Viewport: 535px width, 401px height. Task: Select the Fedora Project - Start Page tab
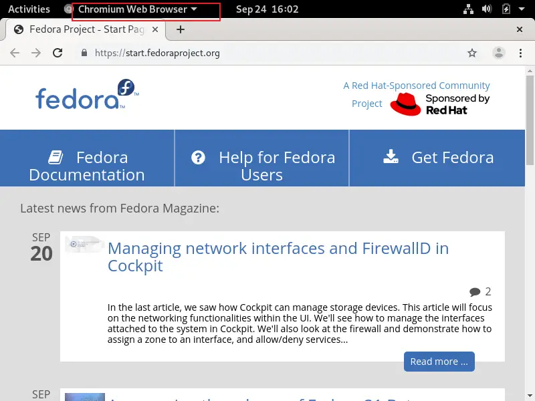point(86,29)
